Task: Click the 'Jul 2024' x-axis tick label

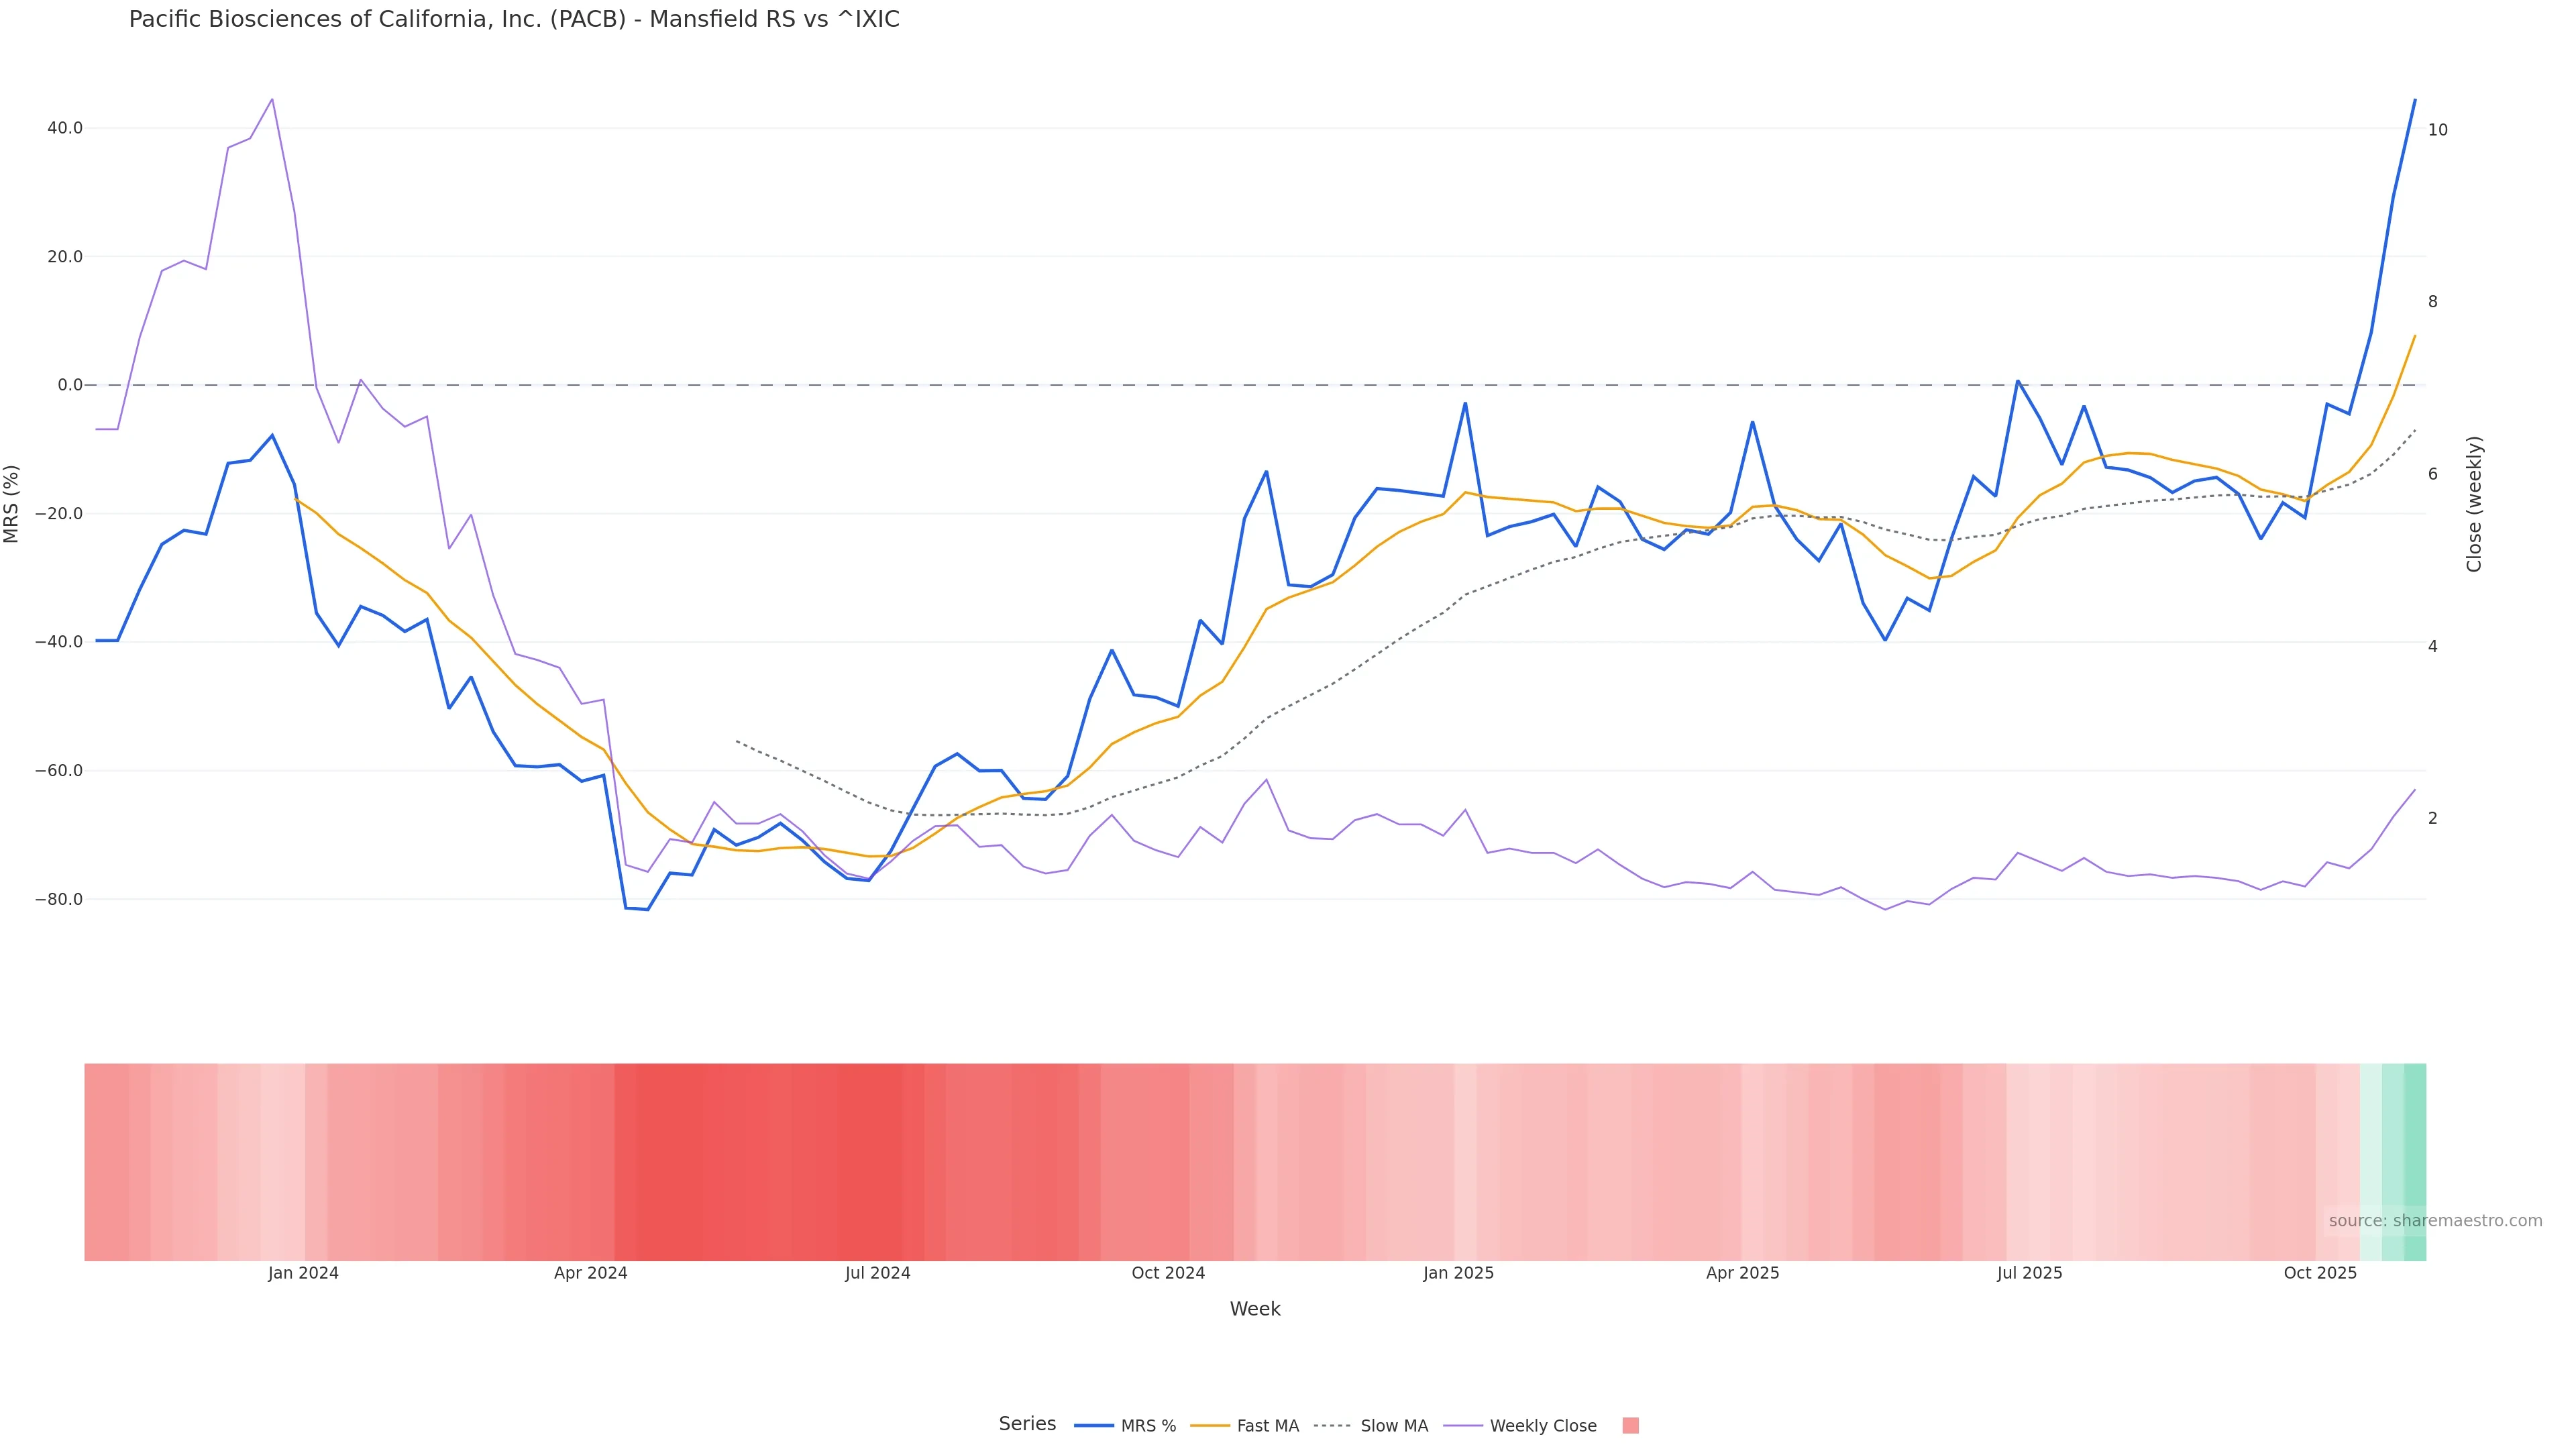Action: (x=877, y=1273)
